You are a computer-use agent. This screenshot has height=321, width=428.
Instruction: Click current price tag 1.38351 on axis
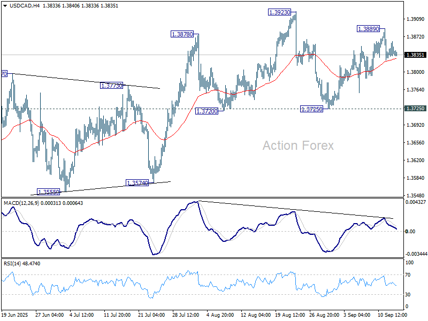(x=415, y=55)
